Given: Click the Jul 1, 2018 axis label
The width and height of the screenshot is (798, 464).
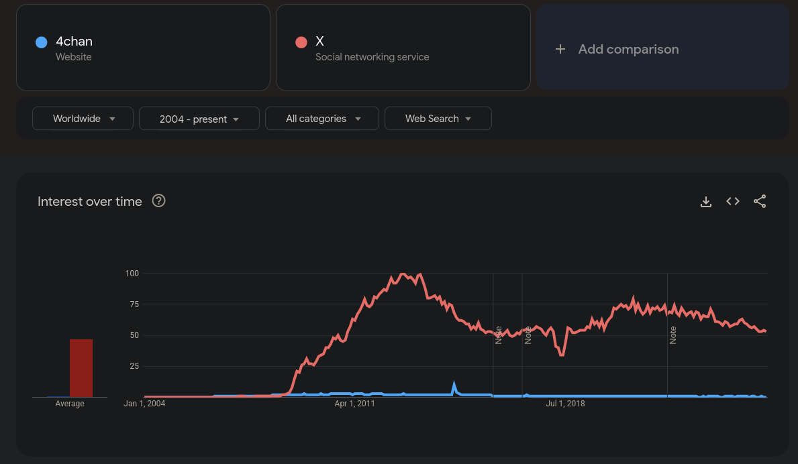Looking at the screenshot, I should pyautogui.click(x=565, y=404).
